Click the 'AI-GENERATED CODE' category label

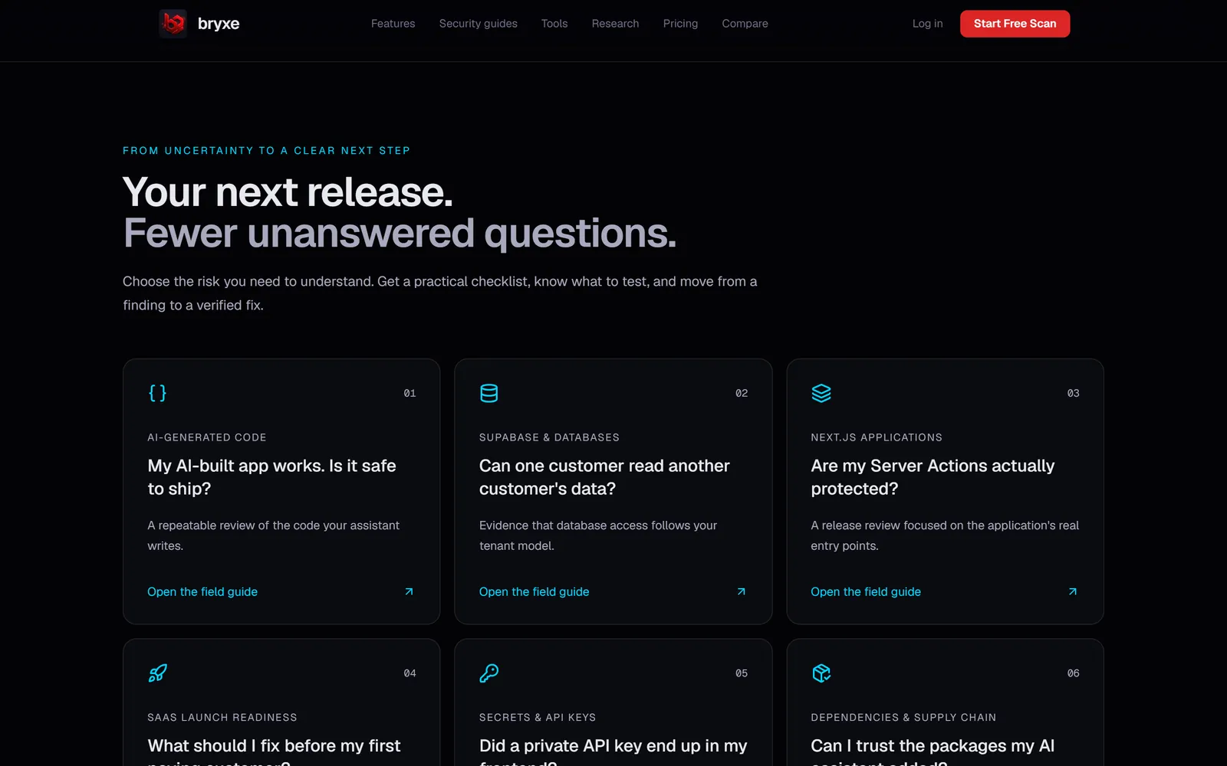[x=207, y=437]
